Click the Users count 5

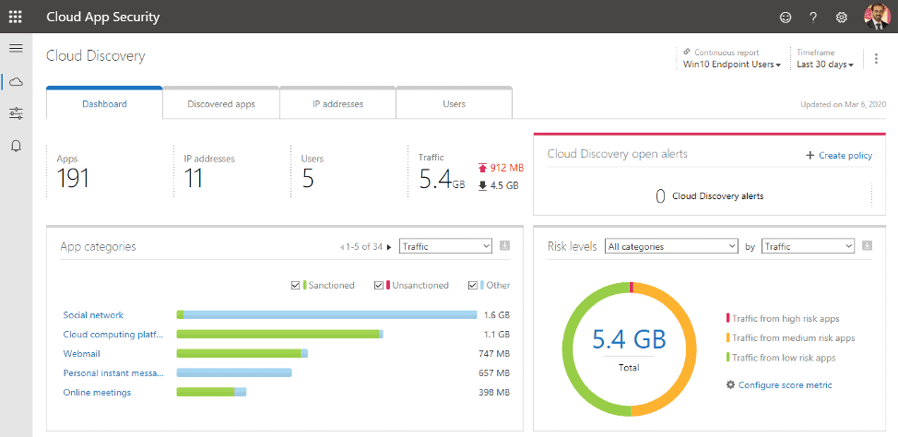point(308,179)
